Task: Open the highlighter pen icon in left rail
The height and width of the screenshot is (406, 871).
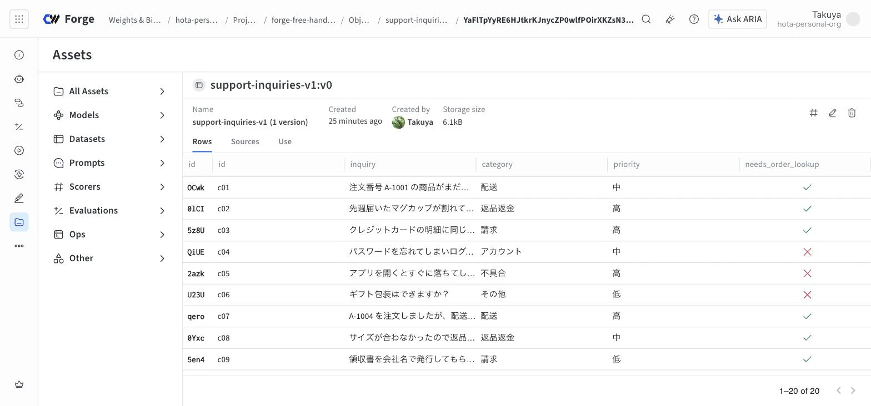Action: [19, 198]
